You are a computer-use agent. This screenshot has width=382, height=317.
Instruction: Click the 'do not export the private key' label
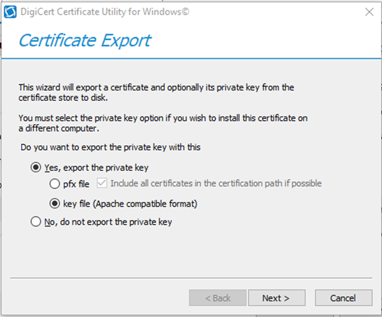[116, 222]
